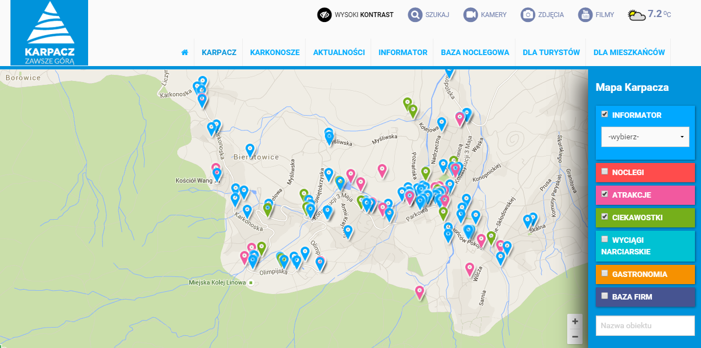Select the blue map pin near Bierutowice label
Image resolution: width=701 pixels, height=348 pixels.
250,150
